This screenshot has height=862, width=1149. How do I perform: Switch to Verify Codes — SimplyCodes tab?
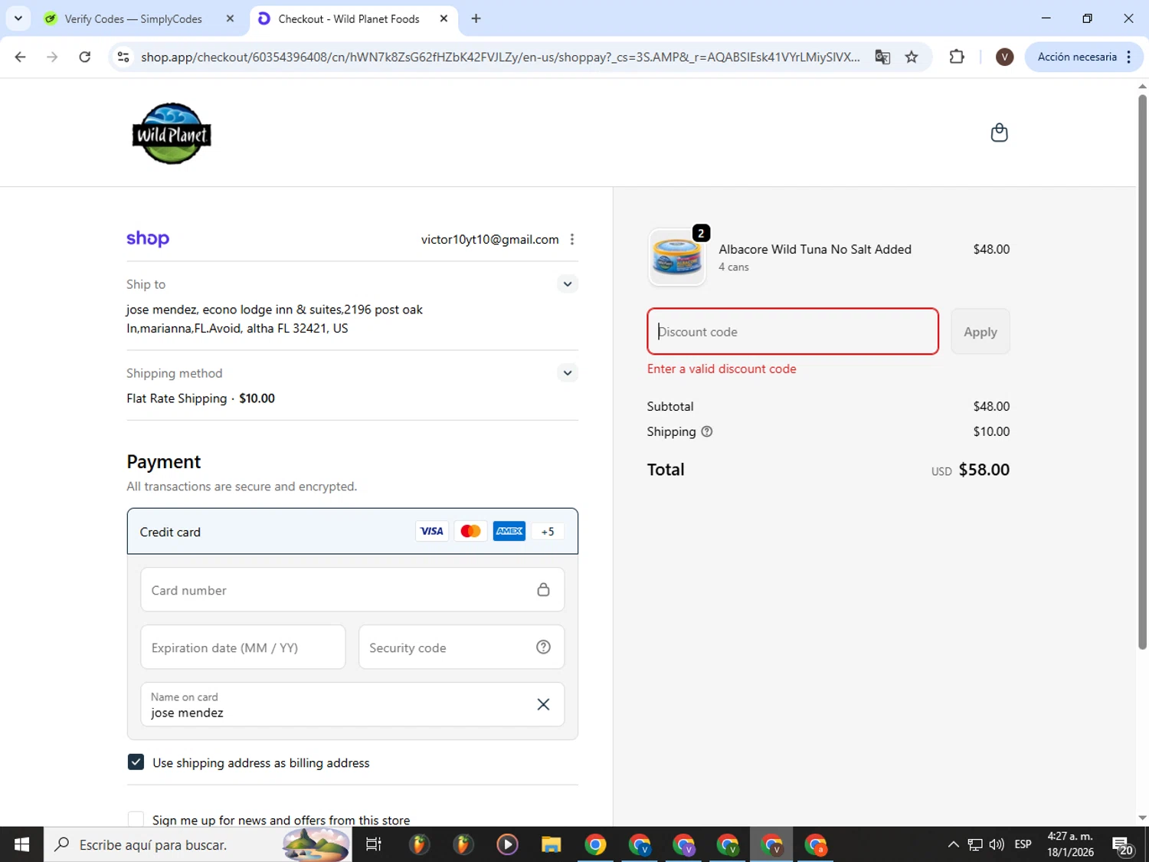133,19
